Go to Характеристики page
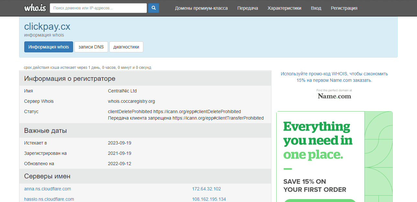Screen dimensions: 417x202 [x=284, y=8]
